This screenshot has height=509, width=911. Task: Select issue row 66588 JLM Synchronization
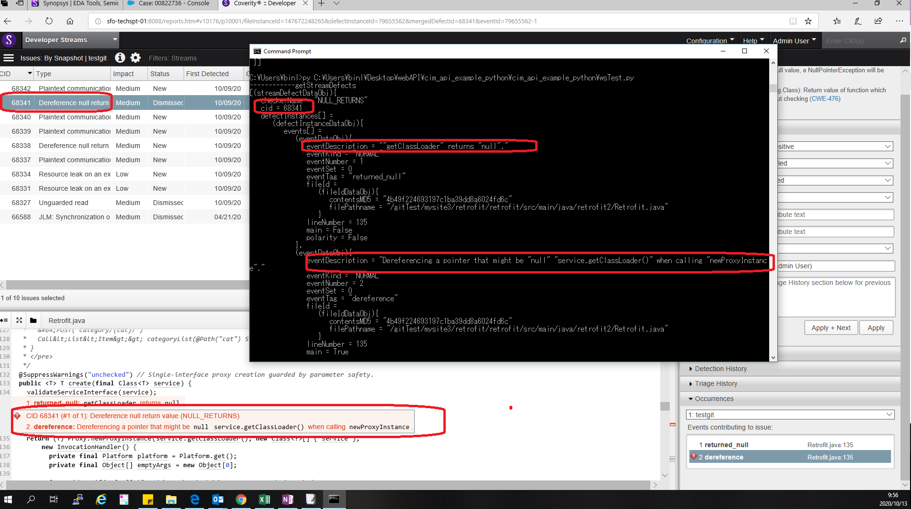point(124,217)
